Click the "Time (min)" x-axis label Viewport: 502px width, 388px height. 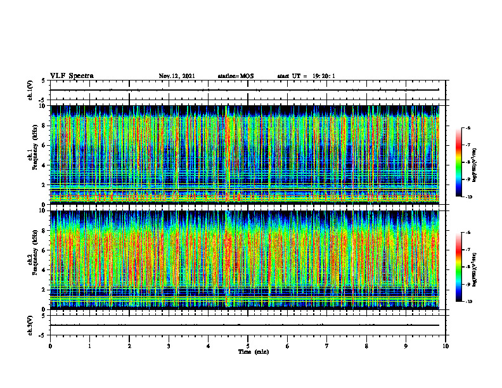click(254, 352)
